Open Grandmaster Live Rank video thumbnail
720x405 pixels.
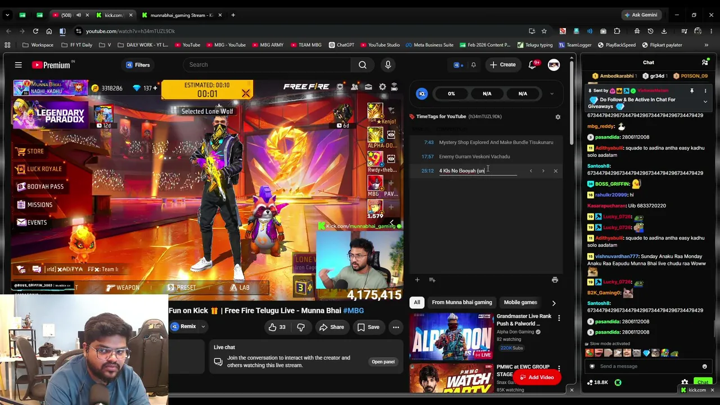[451, 336]
